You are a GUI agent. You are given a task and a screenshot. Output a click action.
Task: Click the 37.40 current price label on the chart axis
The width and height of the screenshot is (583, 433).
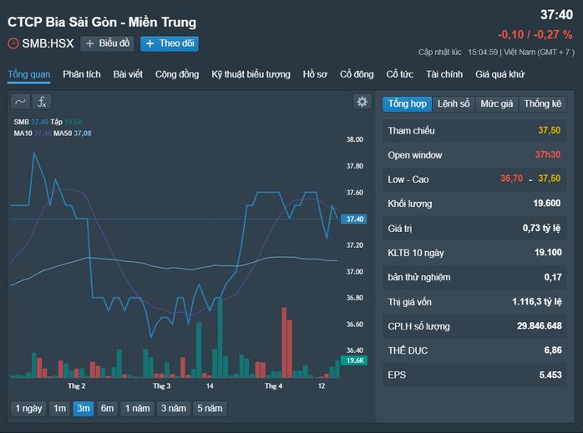tap(354, 219)
